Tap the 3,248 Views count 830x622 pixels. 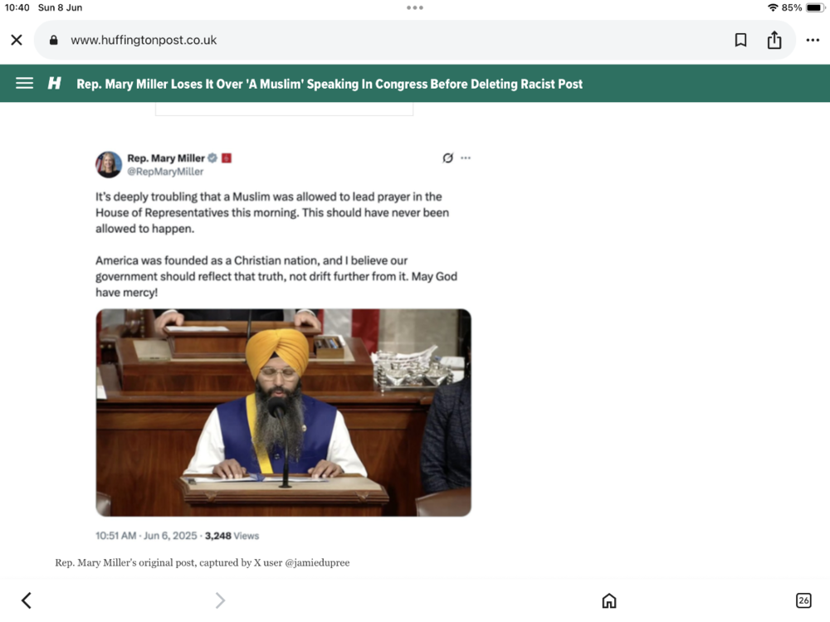click(x=232, y=536)
